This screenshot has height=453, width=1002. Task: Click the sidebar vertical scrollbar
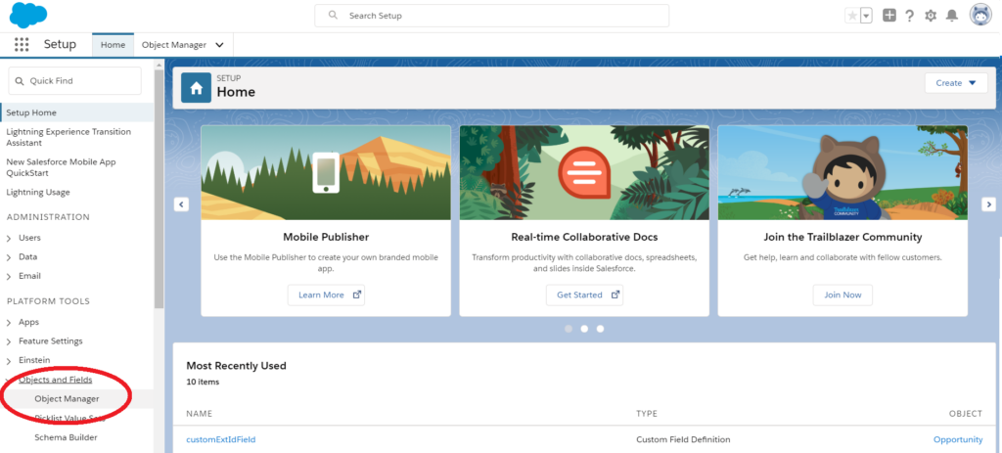tap(159, 189)
